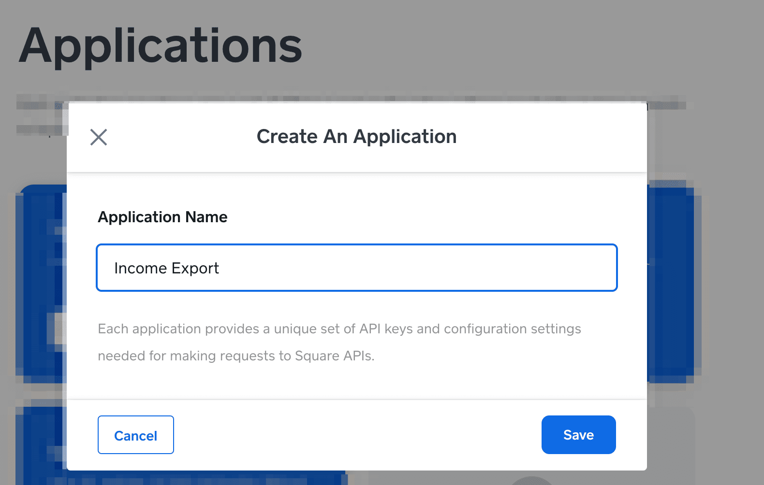
Task: Click the 'Create An Application' dialog title
Action: [x=356, y=137]
